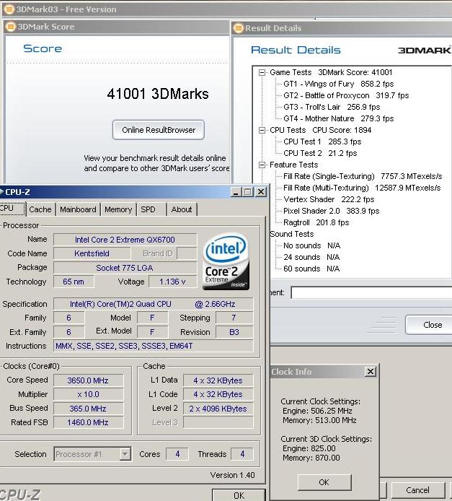Click the L1 Code 4 x 32 KBytes value
452x501 pixels.
[218, 394]
